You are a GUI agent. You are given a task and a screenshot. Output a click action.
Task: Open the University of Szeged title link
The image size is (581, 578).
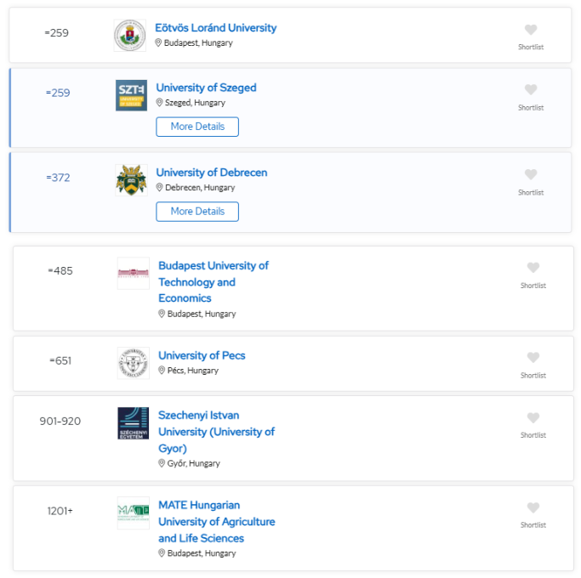[x=206, y=88]
